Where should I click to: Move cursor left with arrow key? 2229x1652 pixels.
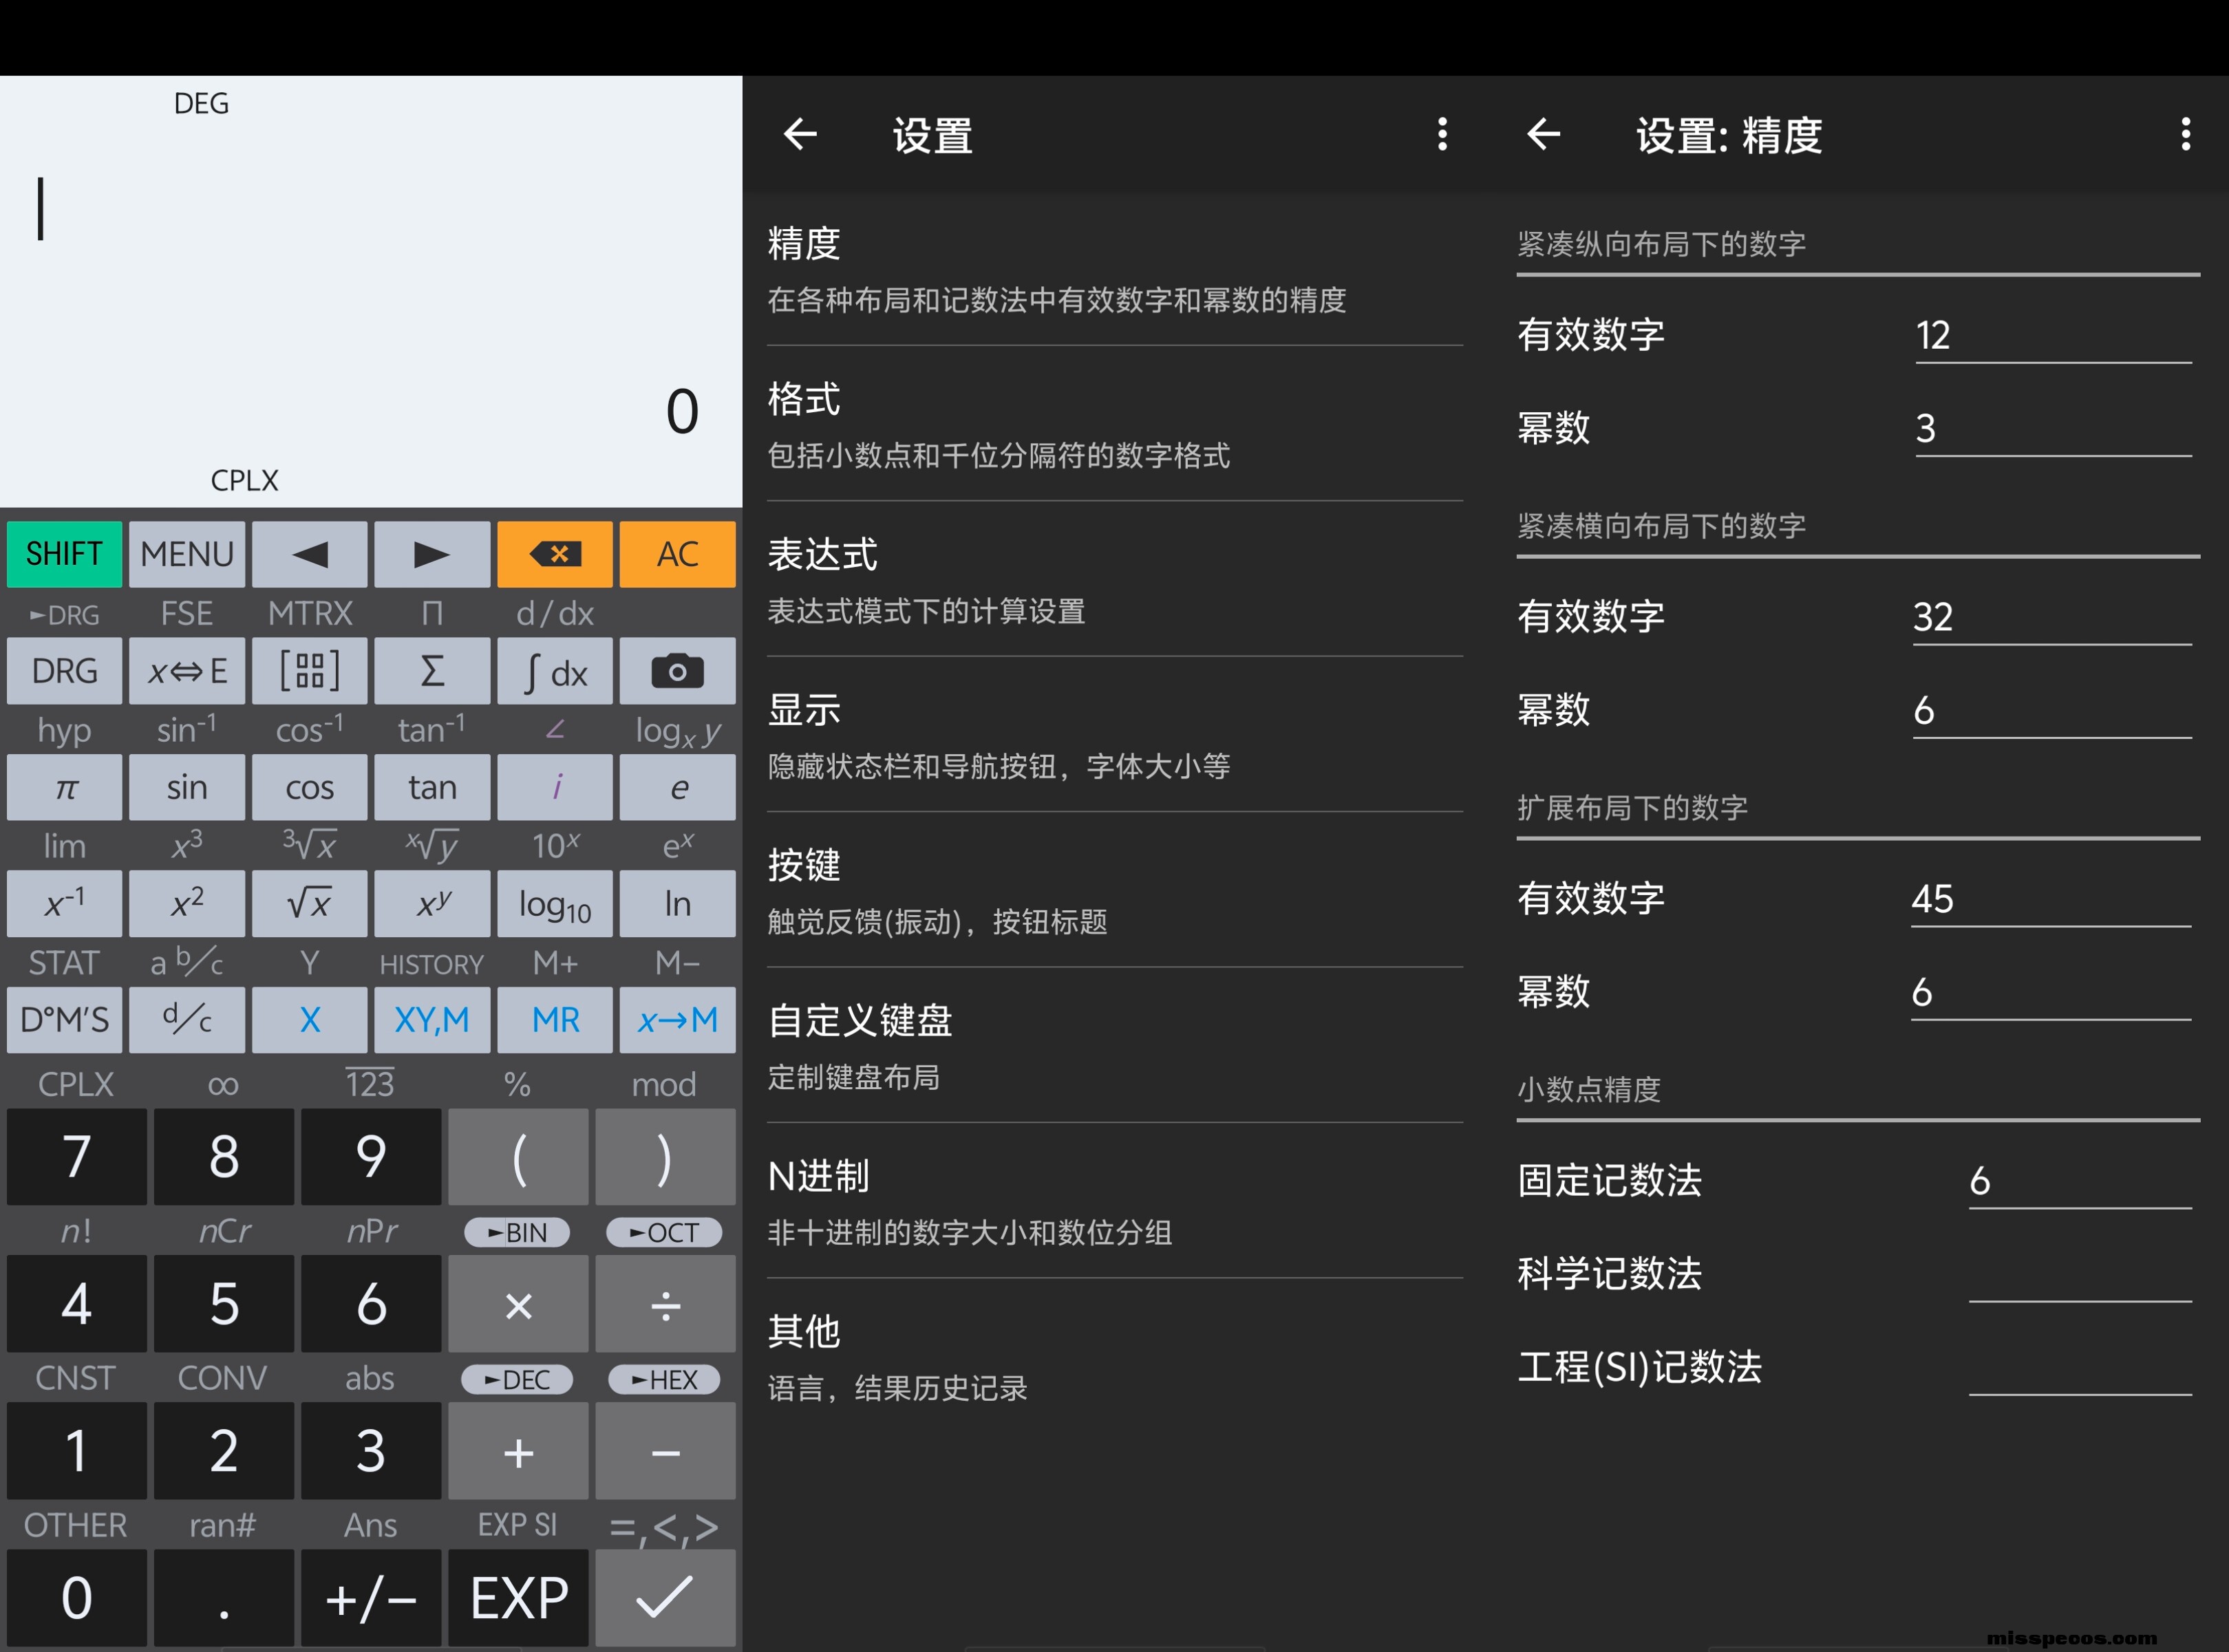click(x=309, y=554)
